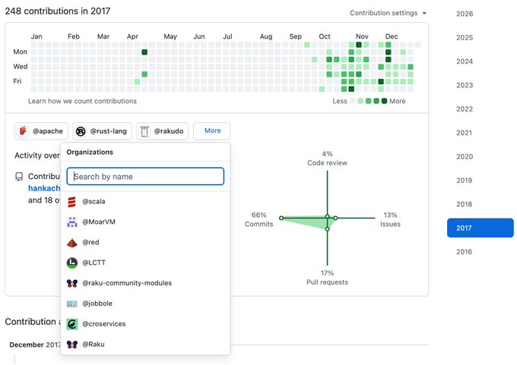Click the red organization avatar icon
The image size is (517, 365).
coord(72,243)
